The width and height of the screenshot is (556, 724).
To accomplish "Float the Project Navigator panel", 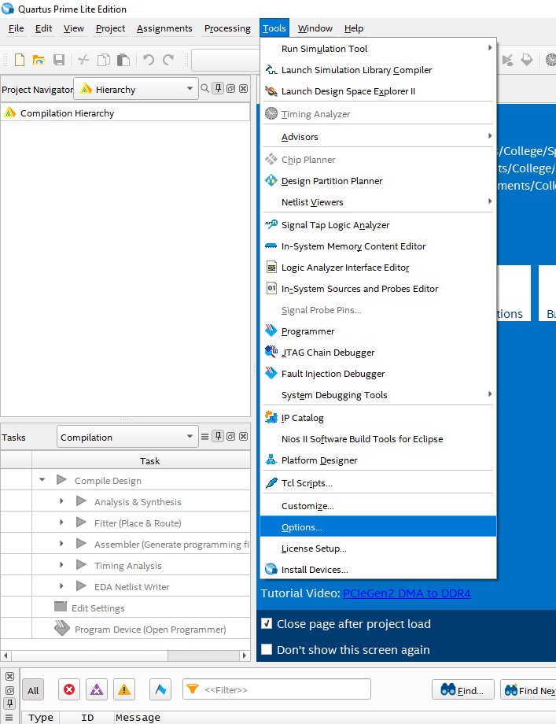I will [230, 88].
